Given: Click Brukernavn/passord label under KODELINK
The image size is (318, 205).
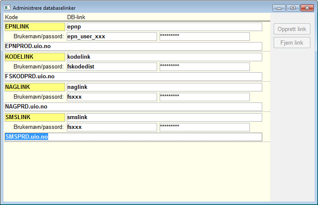Looking at the screenshot, I should [x=39, y=67].
